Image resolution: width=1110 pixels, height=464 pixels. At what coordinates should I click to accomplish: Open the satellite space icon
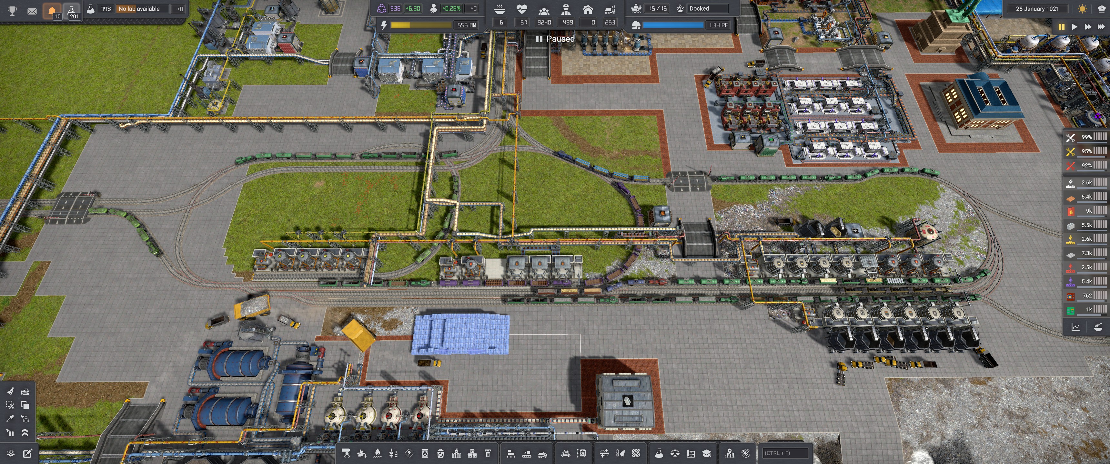(745, 453)
